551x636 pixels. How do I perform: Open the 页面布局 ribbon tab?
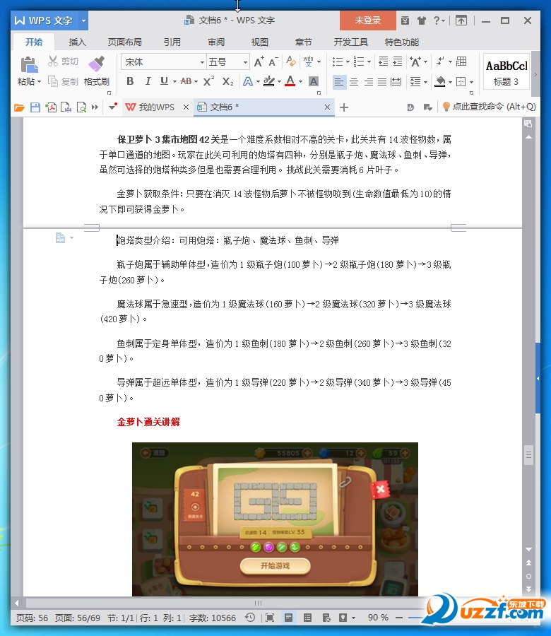click(x=125, y=42)
